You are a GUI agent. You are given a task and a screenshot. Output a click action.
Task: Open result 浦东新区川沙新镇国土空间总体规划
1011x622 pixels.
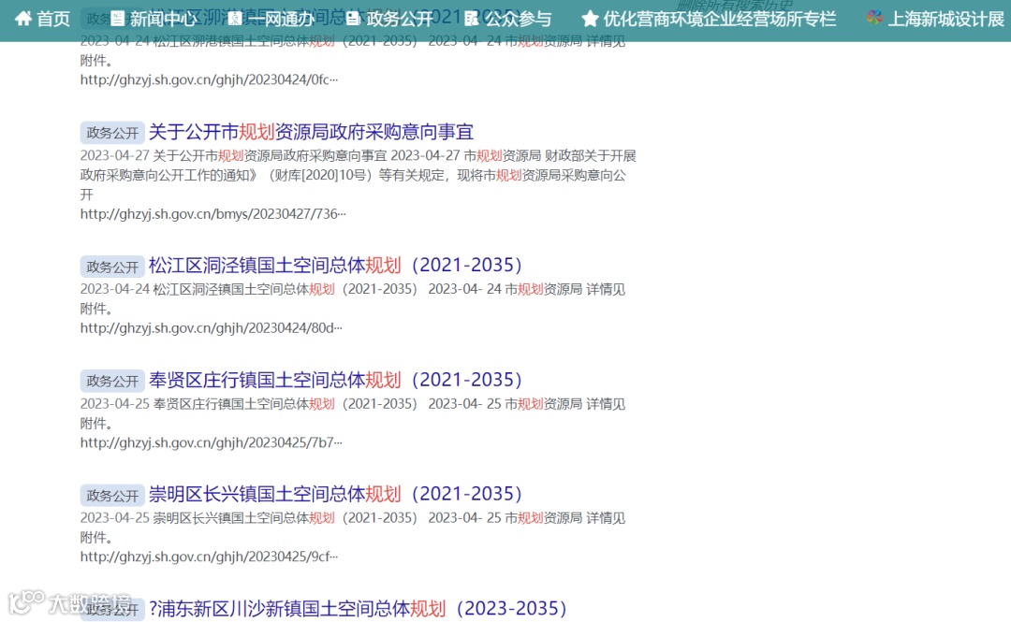pos(358,609)
